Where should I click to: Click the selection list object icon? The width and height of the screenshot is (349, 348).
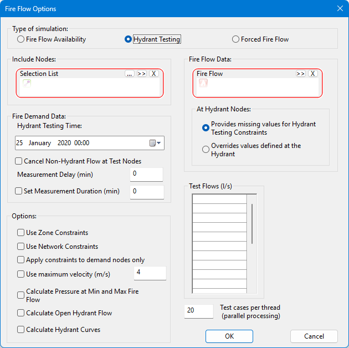(x=26, y=84)
